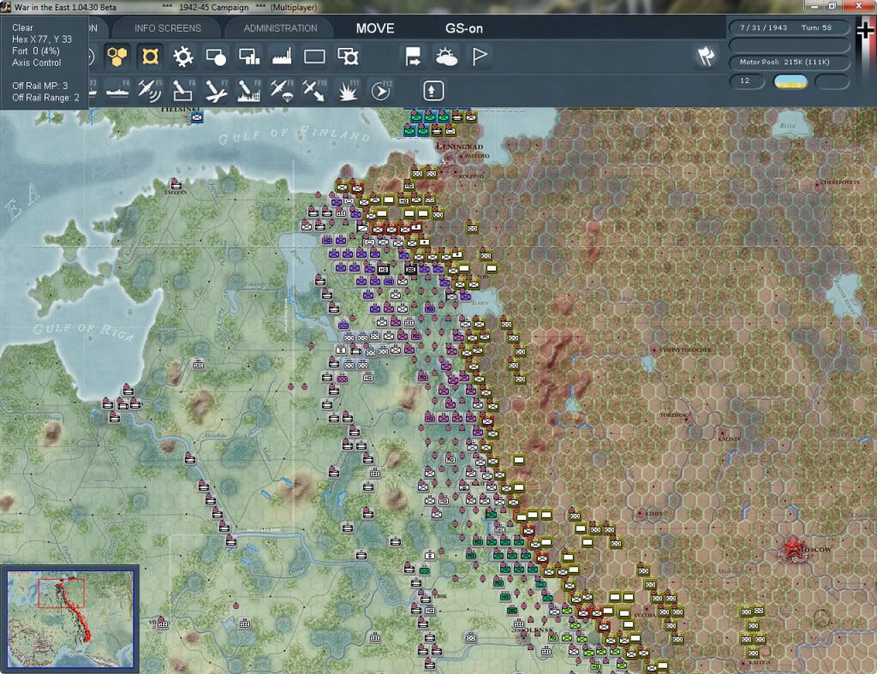The image size is (877, 674).
Task: Click the value 12 field
Action: 746,81
